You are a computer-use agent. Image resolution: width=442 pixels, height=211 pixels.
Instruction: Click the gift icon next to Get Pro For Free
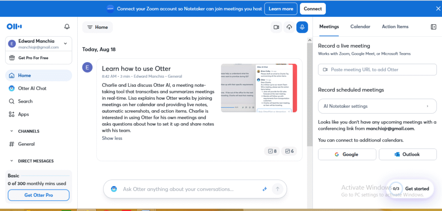tap(12, 58)
